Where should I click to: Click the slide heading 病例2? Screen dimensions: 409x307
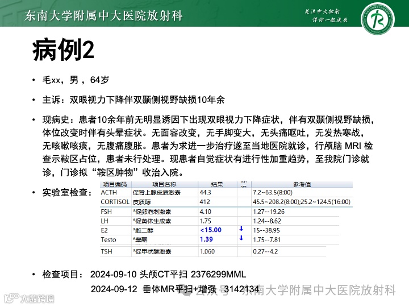63,49
